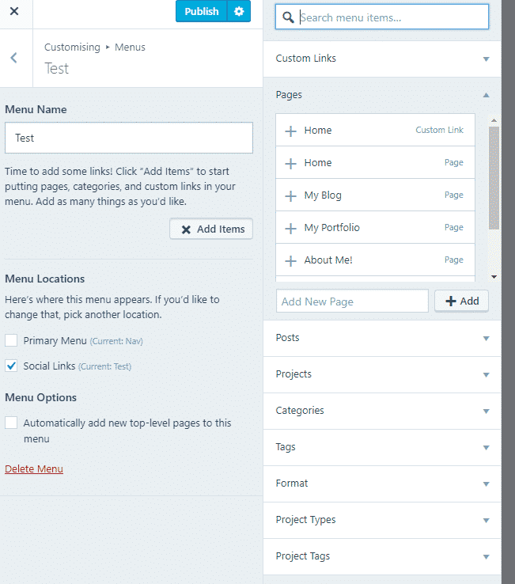The height and width of the screenshot is (584, 515).
Task: Focus the Search menu items field
Action: pos(381,17)
